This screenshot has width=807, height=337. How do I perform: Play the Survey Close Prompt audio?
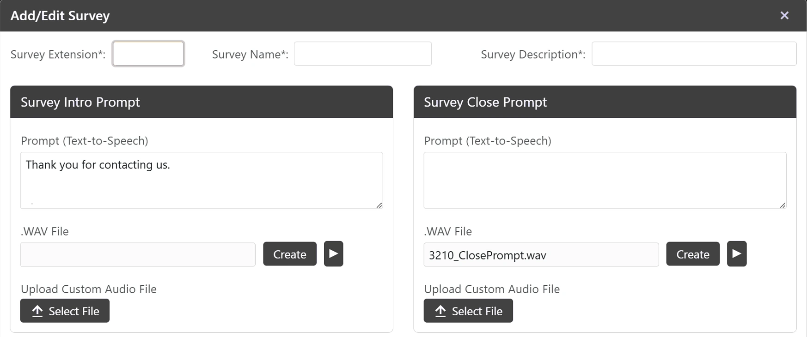737,254
